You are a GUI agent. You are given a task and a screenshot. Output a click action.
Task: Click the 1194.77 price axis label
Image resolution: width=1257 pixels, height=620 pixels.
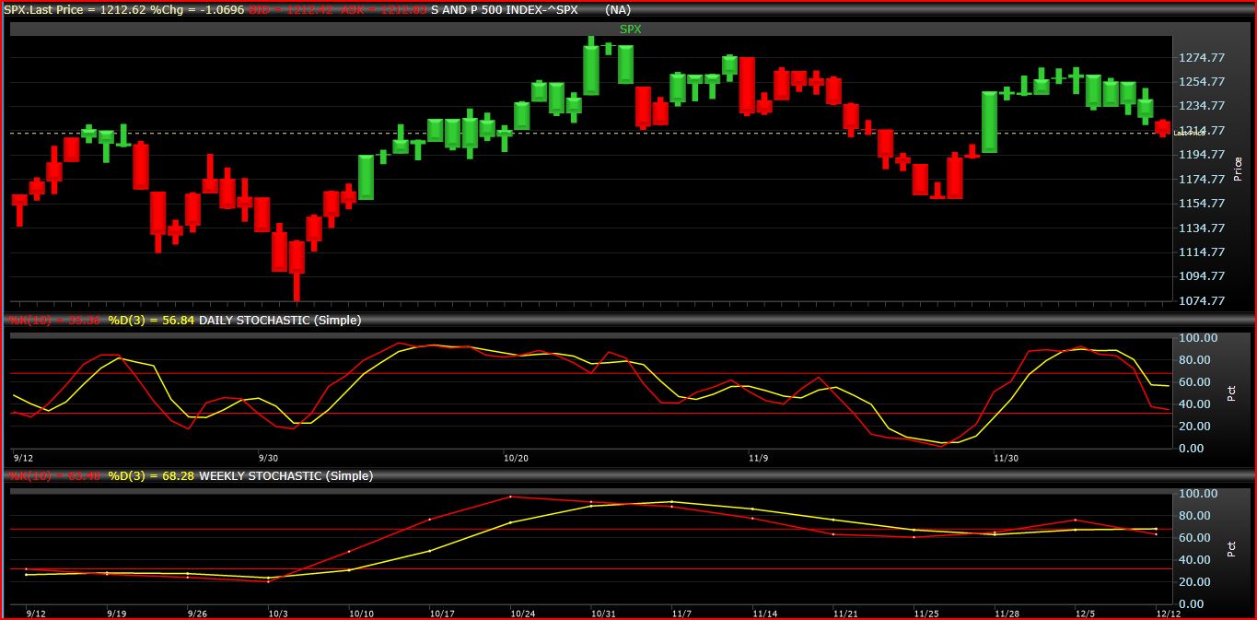pyautogui.click(x=1202, y=155)
